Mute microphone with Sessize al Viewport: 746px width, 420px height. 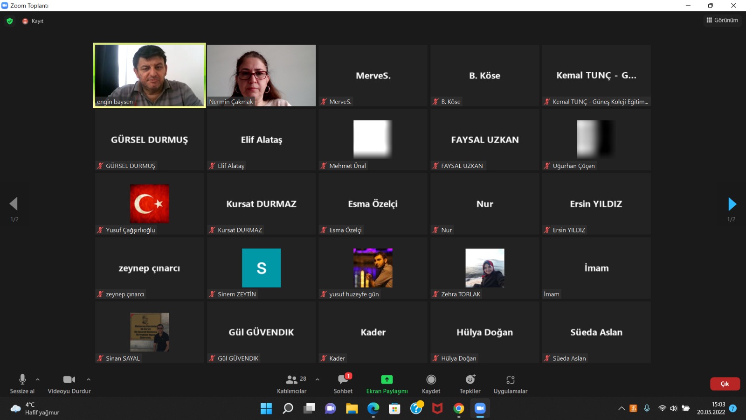pos(22,384)
